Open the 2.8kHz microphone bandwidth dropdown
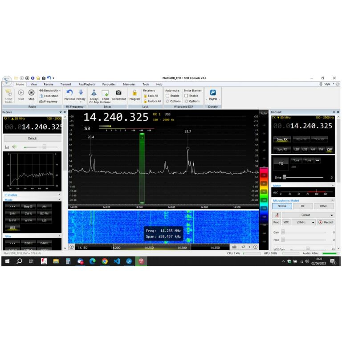This screenshot has height=342, width=342. coord(303,222)
